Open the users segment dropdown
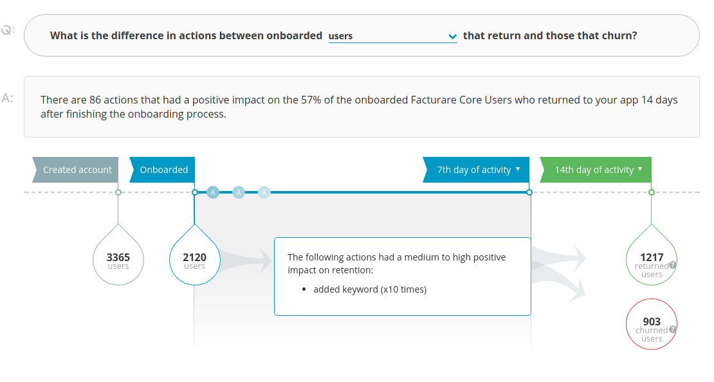714x382 pixels. point(392,36)
